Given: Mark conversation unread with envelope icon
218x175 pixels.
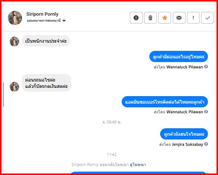Looking at the screenshot, I should (179, 18).
